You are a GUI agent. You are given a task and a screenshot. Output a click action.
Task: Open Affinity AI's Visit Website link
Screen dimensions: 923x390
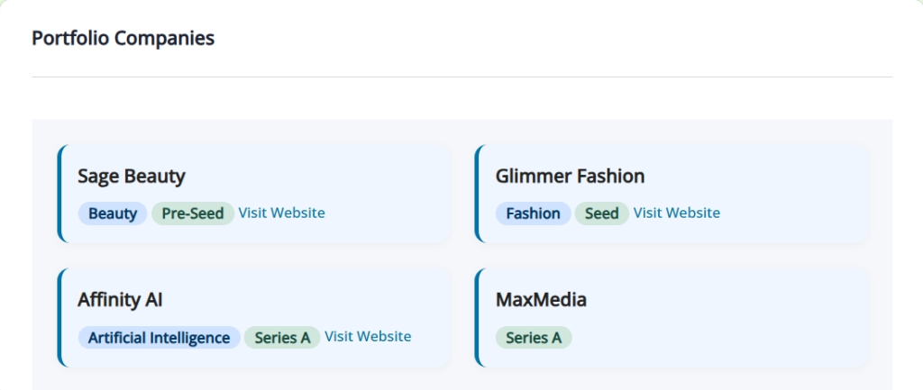pos(368,336)
